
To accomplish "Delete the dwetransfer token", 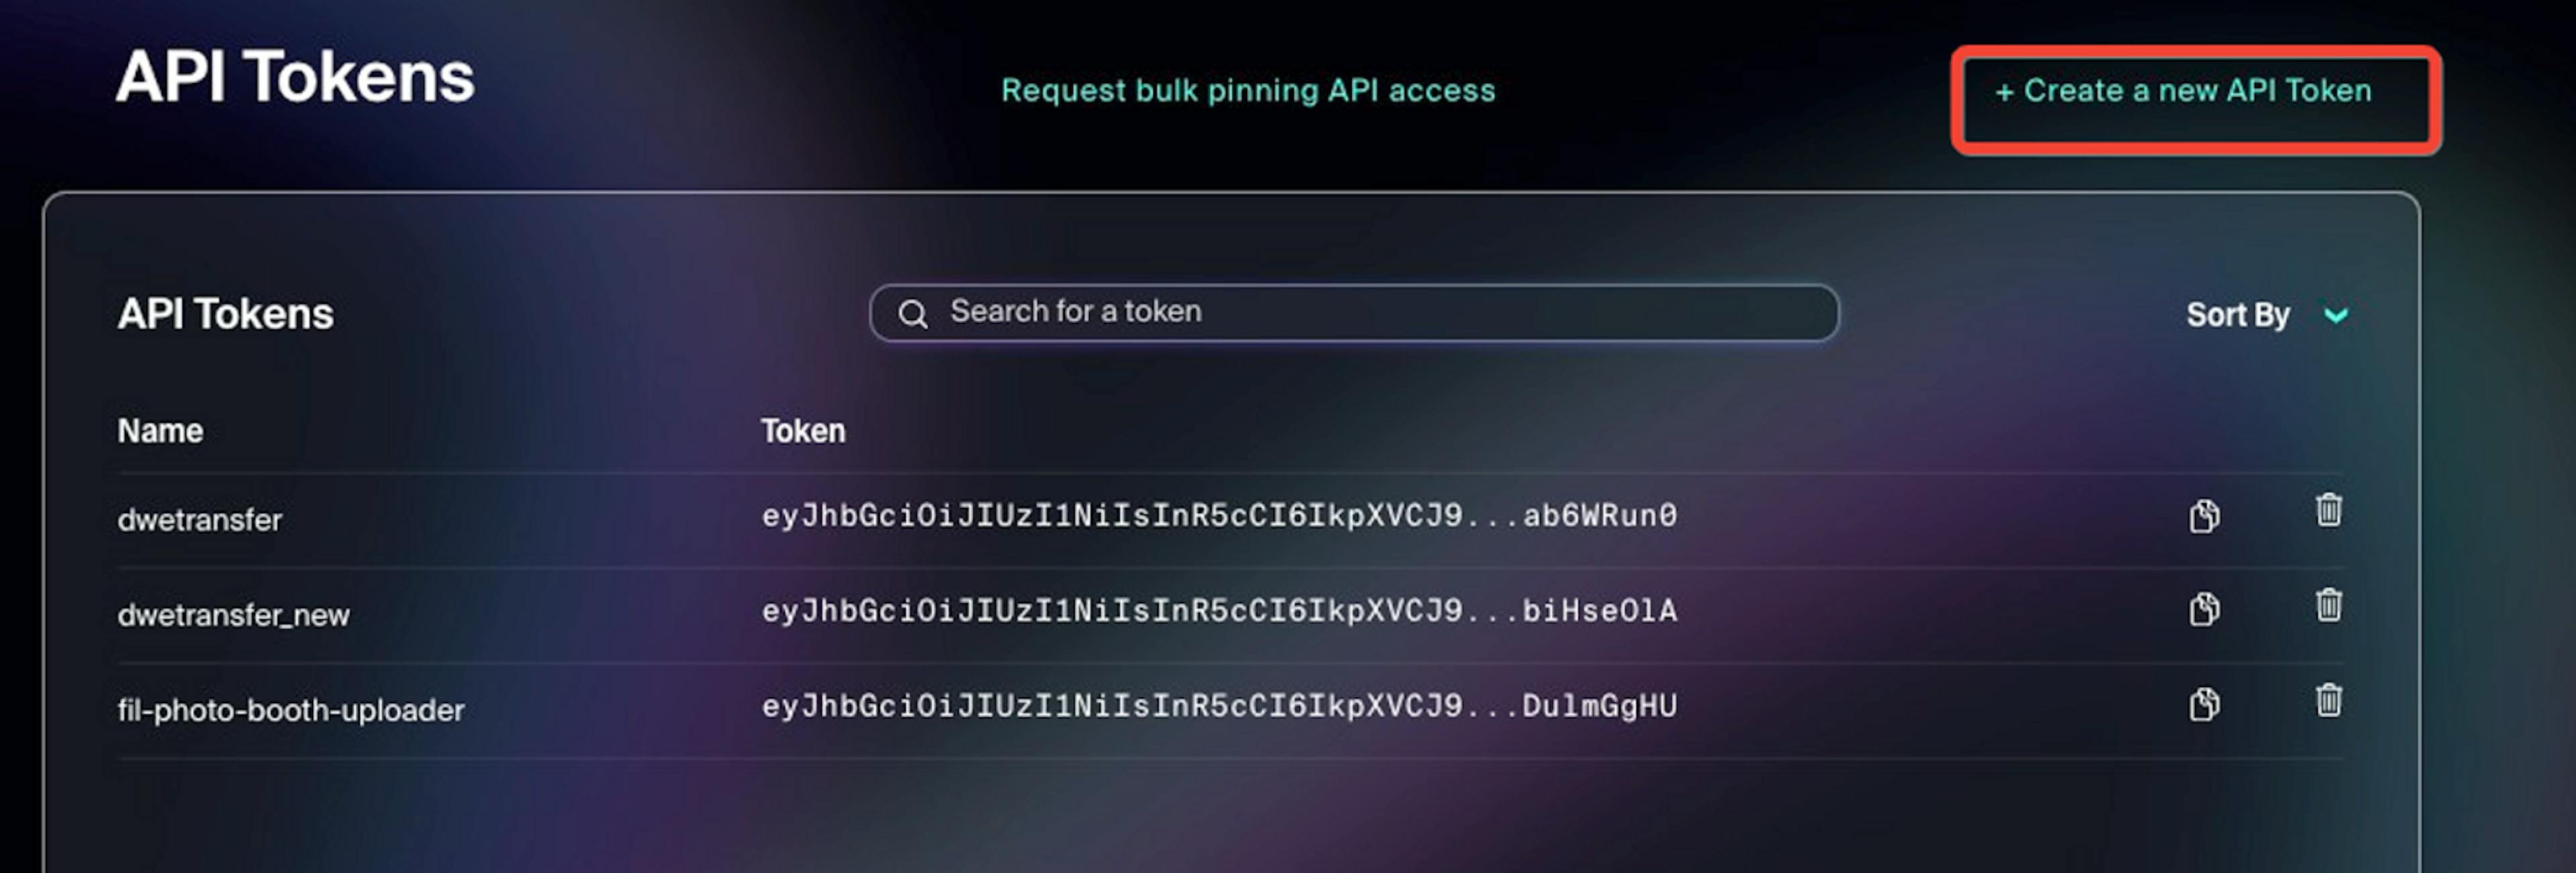I will coord(2329,510).
